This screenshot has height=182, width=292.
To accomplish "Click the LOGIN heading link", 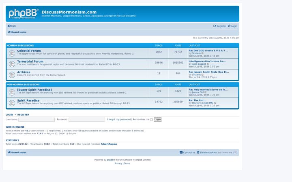I will point(9,115).
